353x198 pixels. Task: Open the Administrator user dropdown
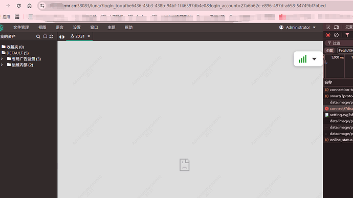[x=297, y=28]
